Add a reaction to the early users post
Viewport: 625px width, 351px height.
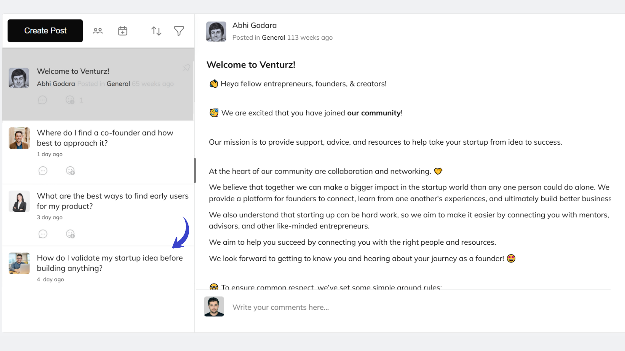(70, 234)
